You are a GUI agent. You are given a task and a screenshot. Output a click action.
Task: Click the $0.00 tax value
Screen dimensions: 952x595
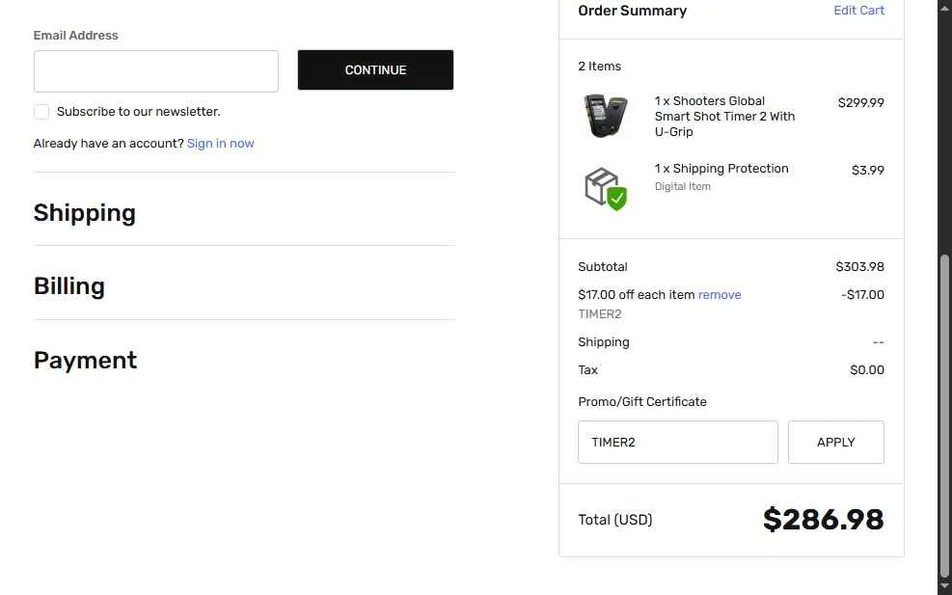coord(866,369)
